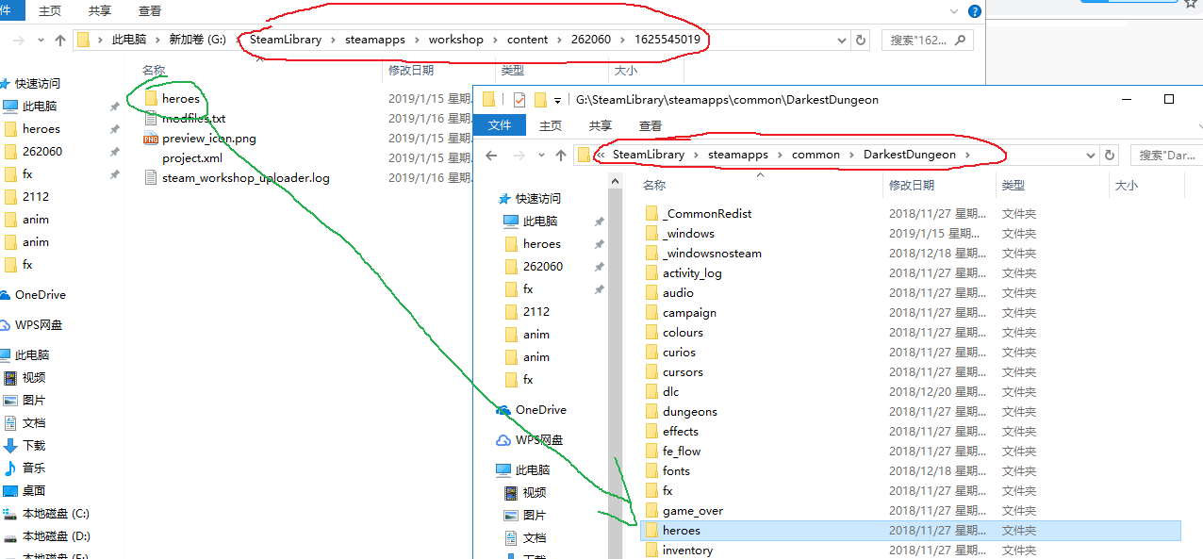This screenshot has height=559, width=1203.
Task: Open 共享 tab in front window
Action: [601, 125]
